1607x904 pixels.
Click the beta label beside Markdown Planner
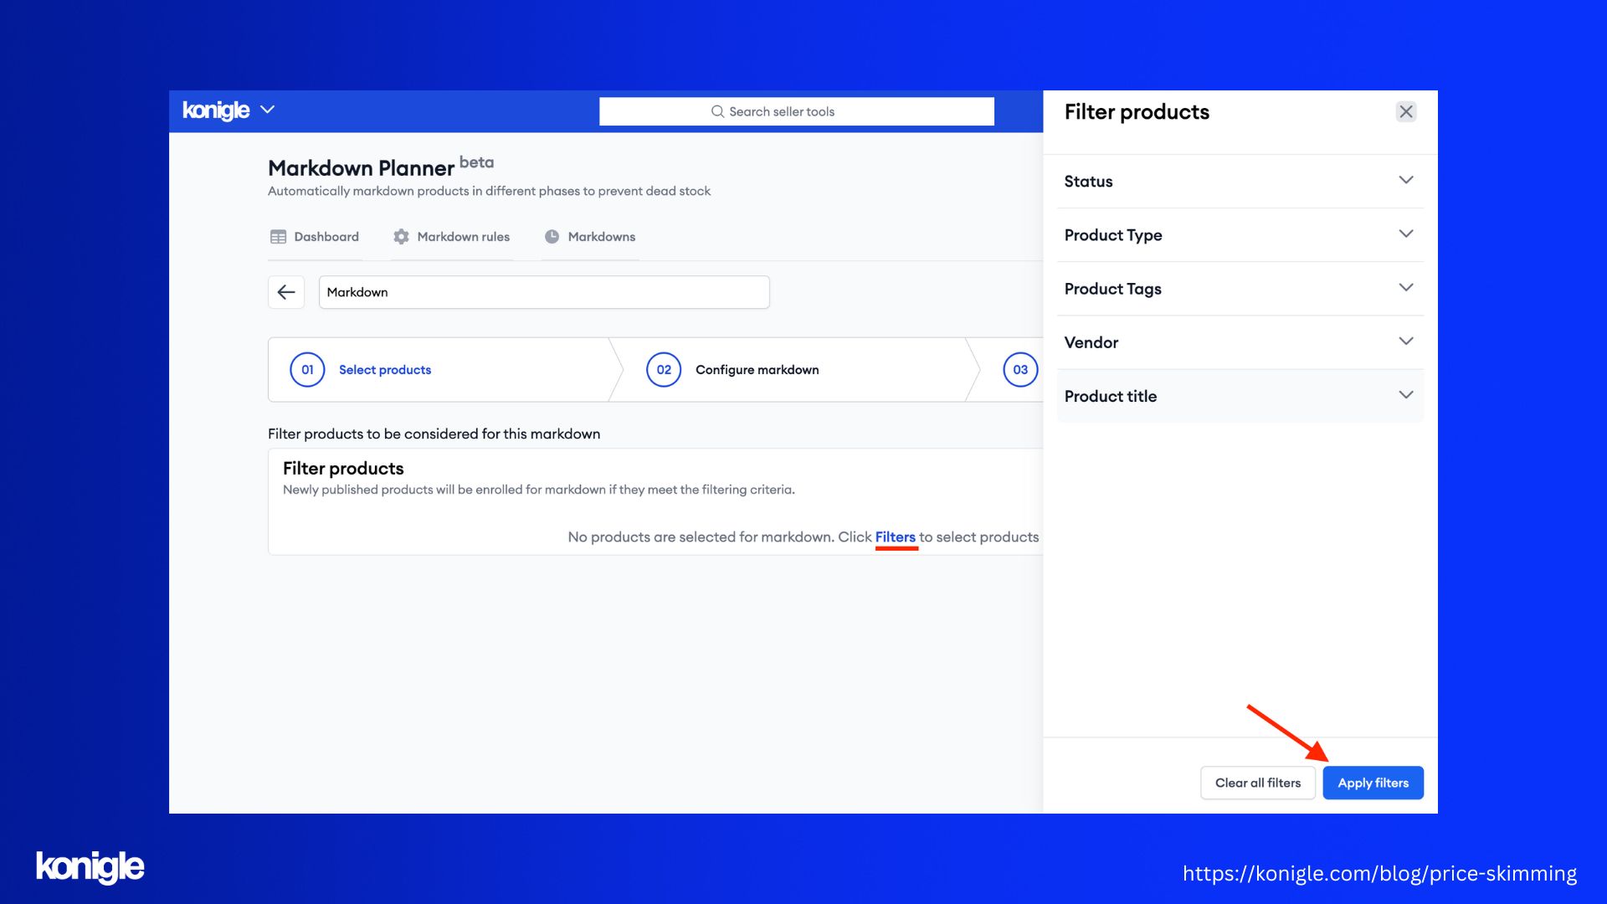[476, 162]
